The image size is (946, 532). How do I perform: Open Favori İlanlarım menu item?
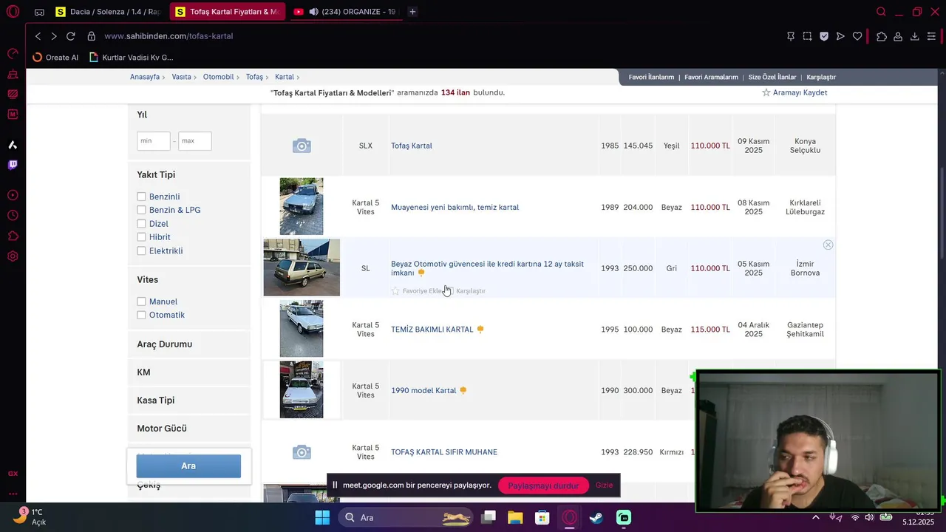[x=651, y=77]
